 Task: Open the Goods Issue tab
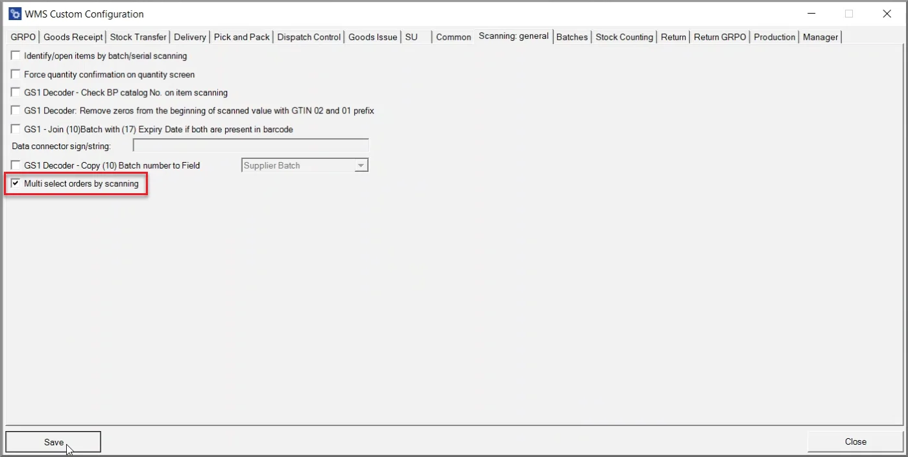[373, 37]
